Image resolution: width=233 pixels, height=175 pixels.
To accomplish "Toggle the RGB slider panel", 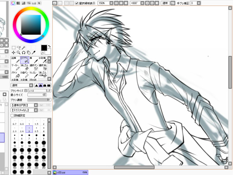I will point(18,3).
